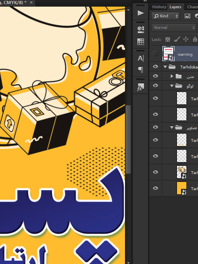
Task: Open the Kind filter dropdown
Action: pos(165,16)
